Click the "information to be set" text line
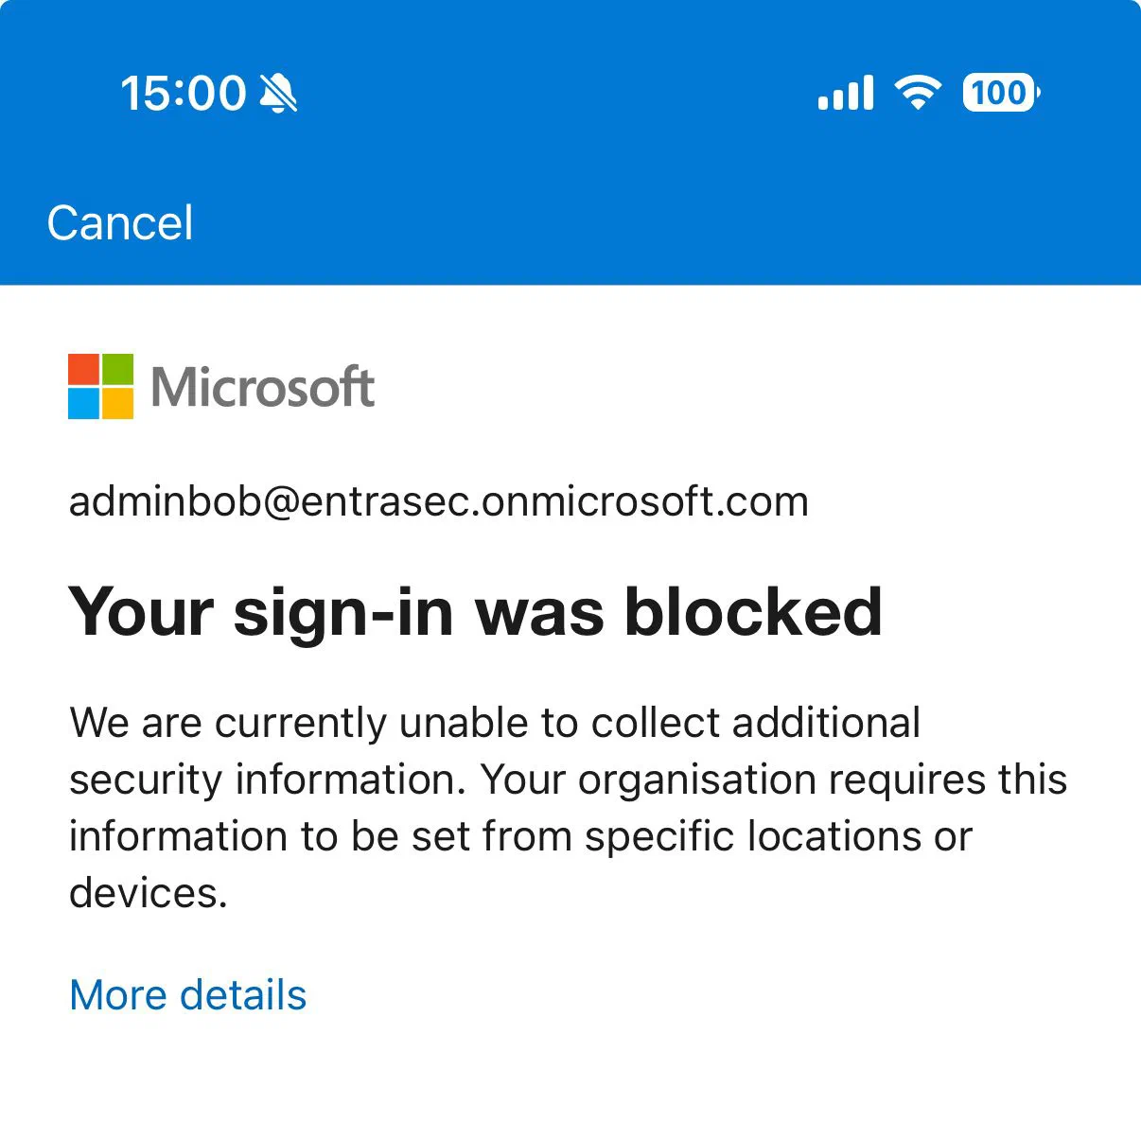This screenshot has width=1141, height=1139. tap(520, 836)
